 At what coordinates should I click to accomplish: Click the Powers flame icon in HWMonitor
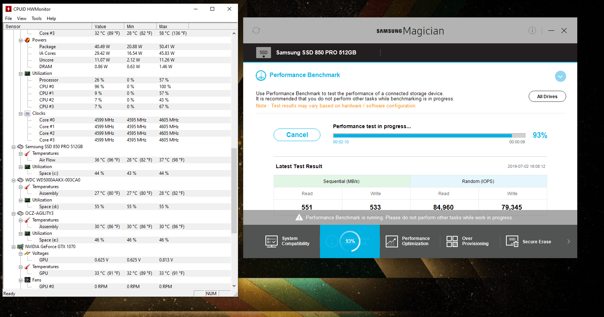click(x=27, y=40)
